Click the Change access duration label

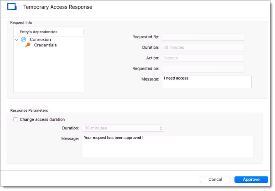coord(42,119)
